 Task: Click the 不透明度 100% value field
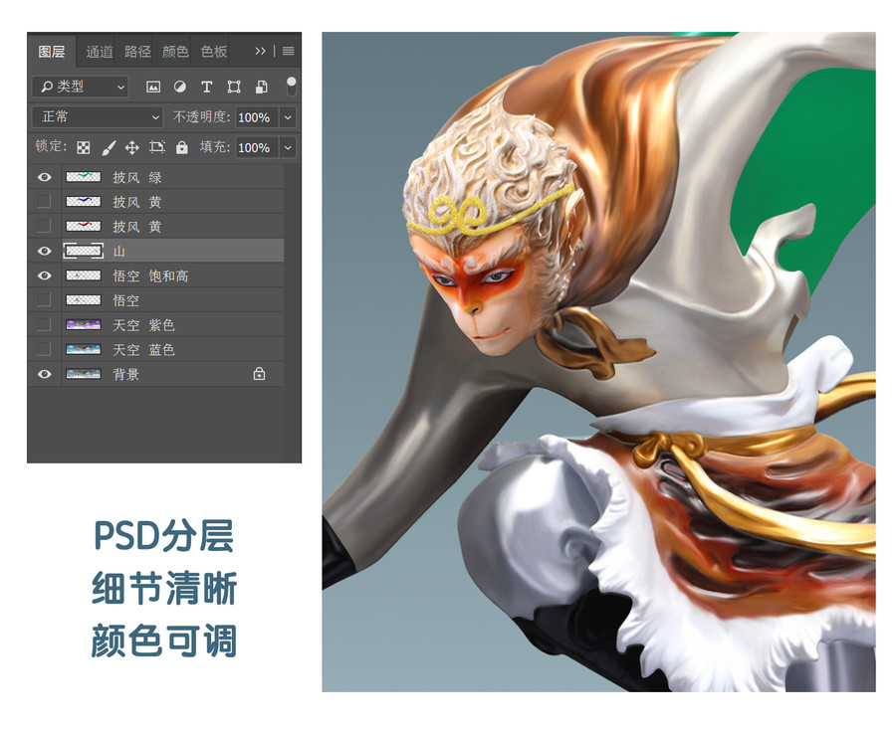[257, 117]
